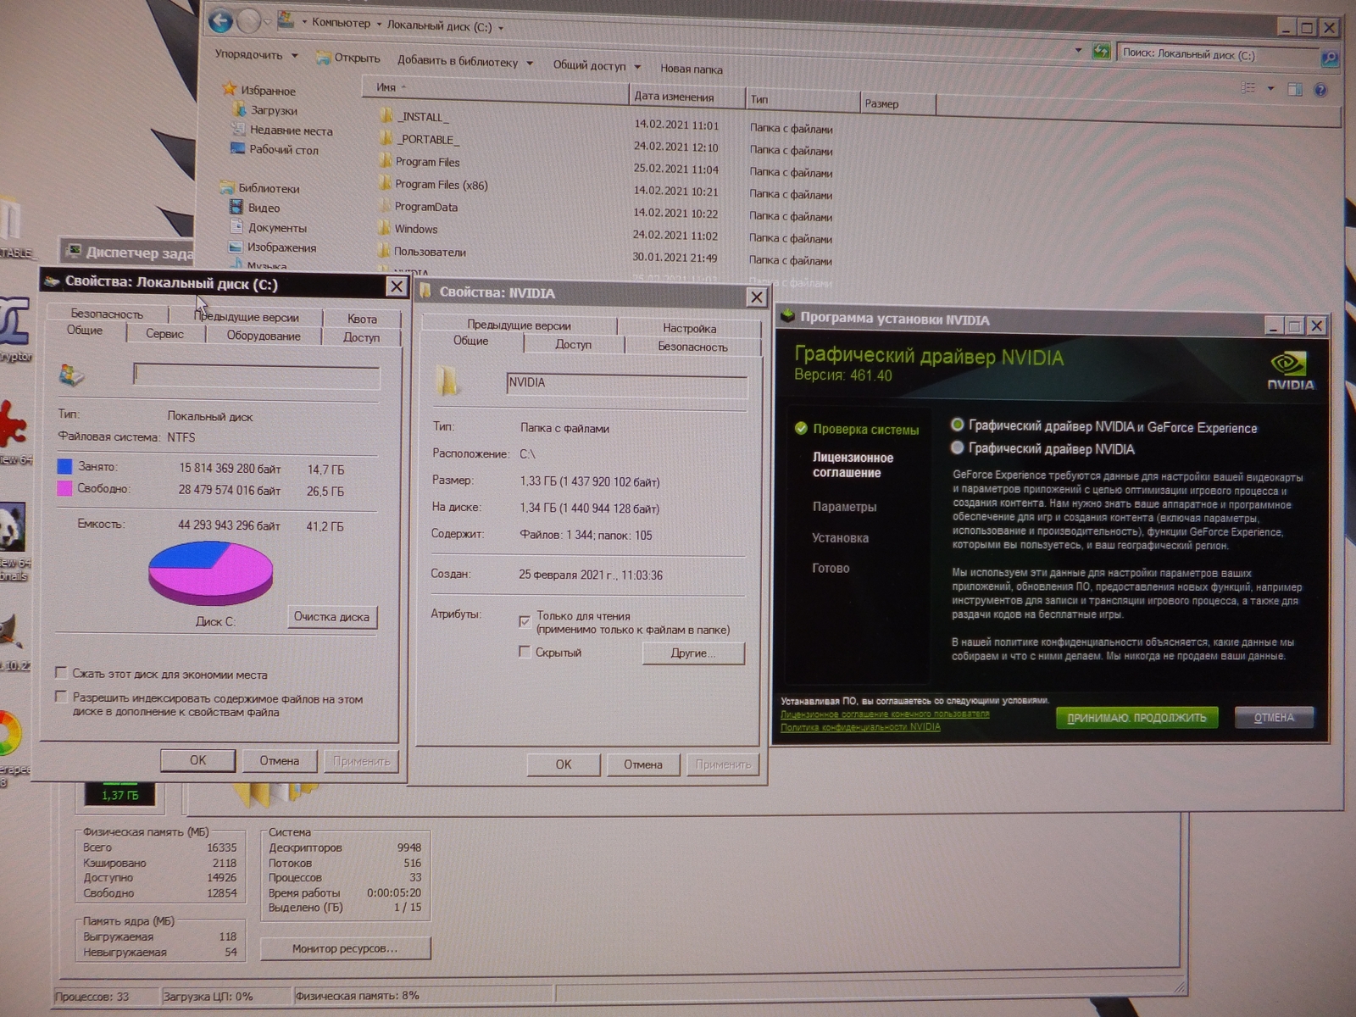1356x1017 pixels.
Task: Open Explorer help via question mark icon
Action: coord(1320,90)
